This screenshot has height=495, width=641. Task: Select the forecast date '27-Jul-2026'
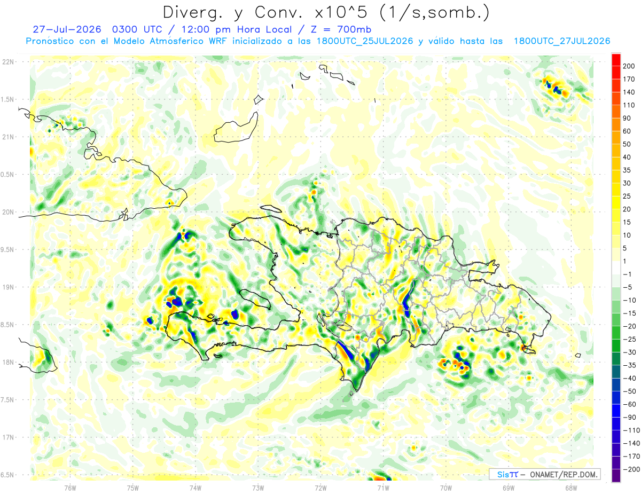point(67,29)
